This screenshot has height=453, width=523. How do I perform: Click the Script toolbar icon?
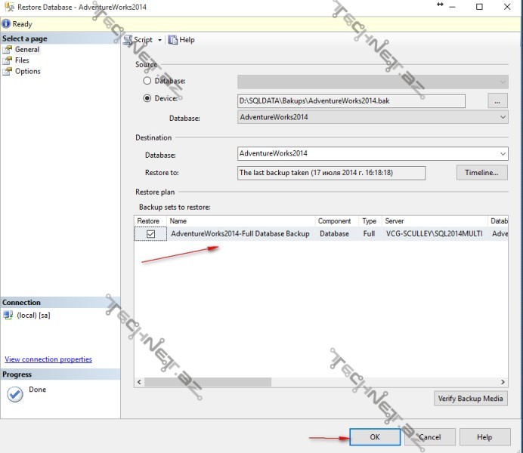click(x=128, y=40)
